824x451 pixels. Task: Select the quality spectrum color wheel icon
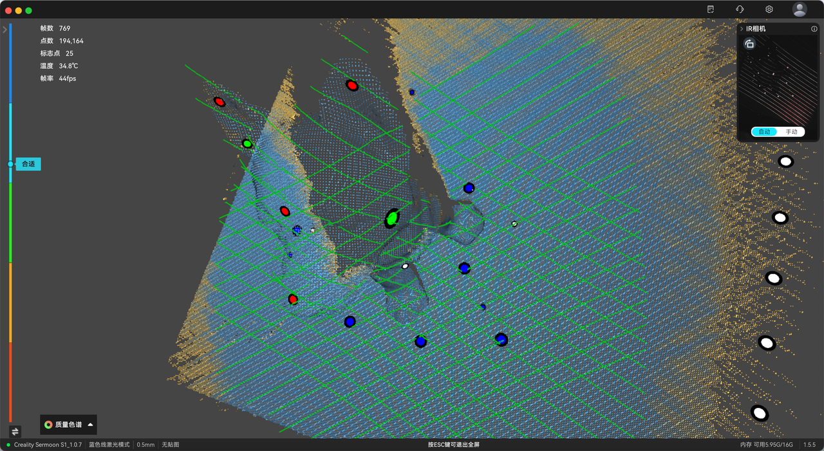tap(48, 425)
